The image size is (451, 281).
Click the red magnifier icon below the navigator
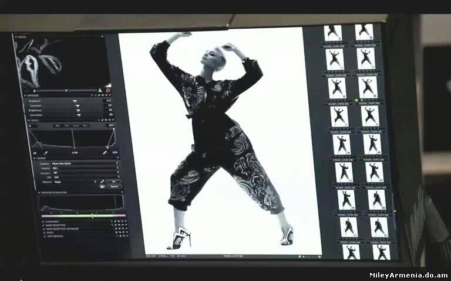(x=108, y=90)
